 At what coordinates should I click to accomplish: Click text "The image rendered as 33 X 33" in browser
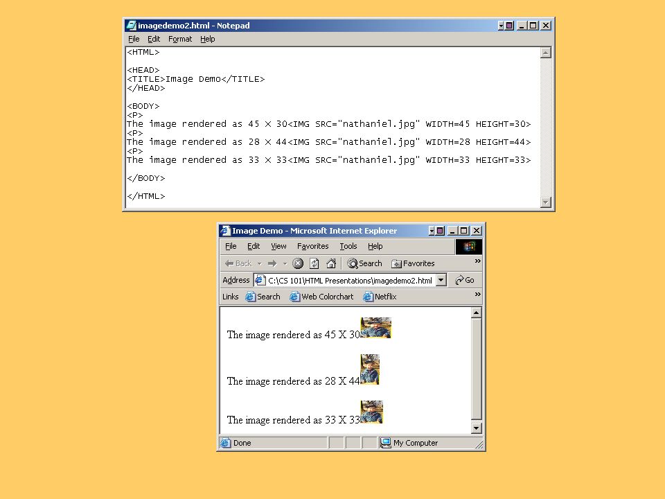coord(294,420)
